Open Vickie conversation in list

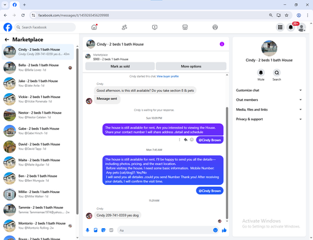pyautogui.click(x=38, y=99)
